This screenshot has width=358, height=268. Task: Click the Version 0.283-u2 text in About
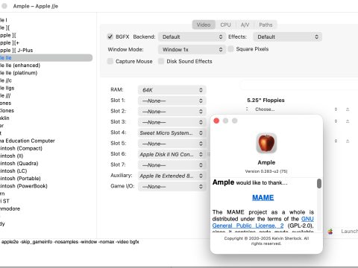pos(266,171)
